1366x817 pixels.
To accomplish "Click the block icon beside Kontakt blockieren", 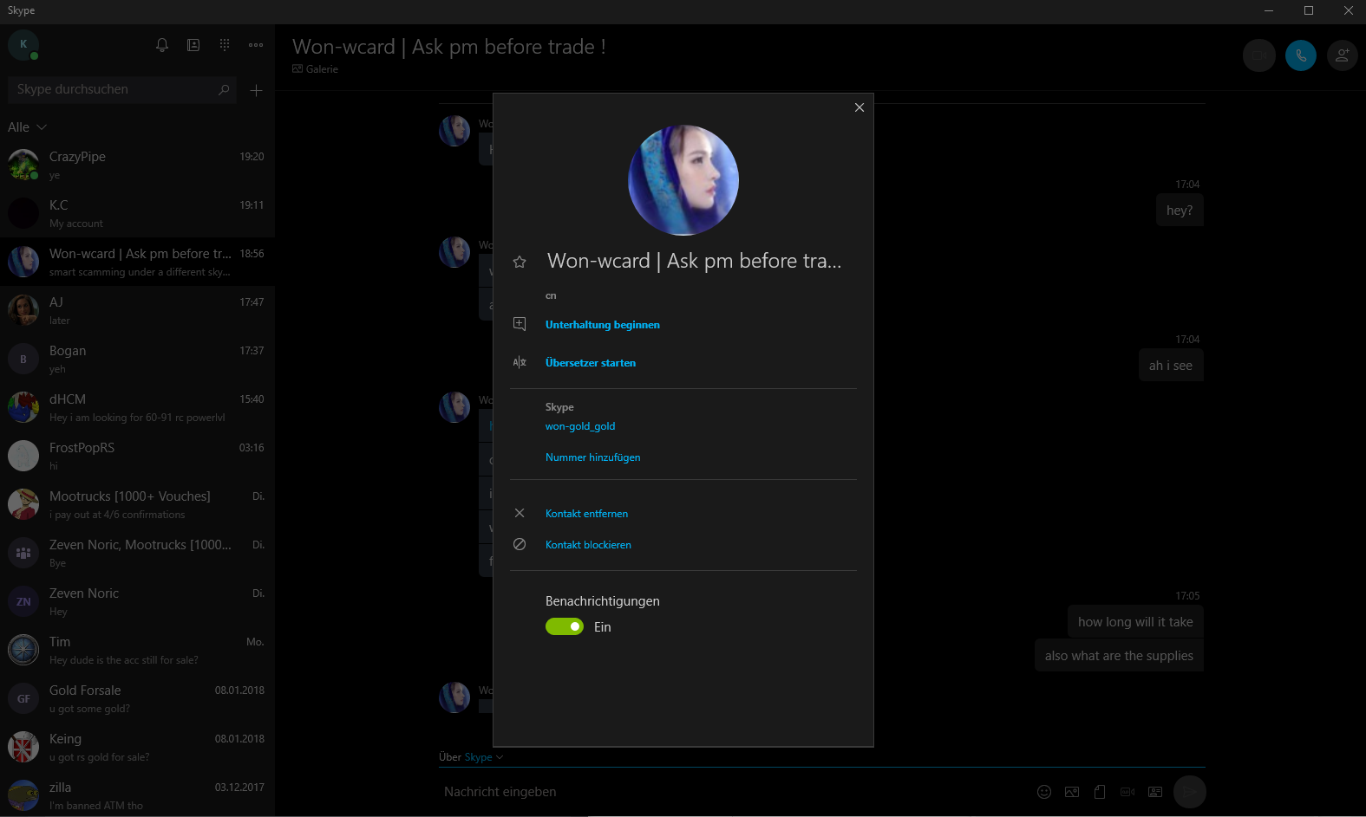I will (x=520, y=544).
